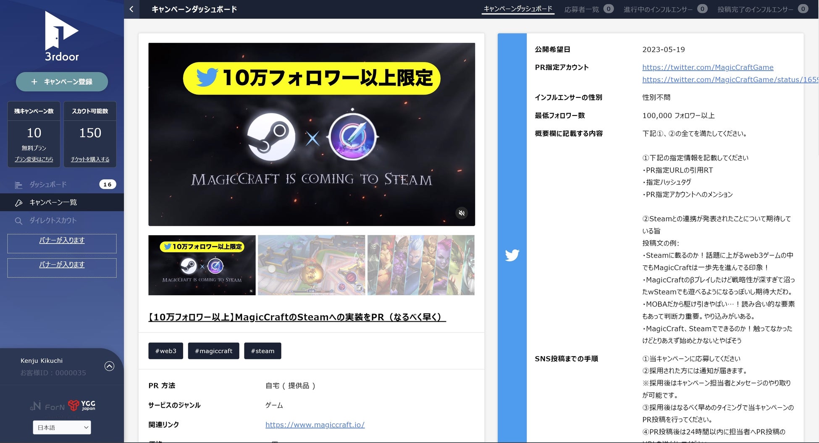Click the チケットを購入する link
819x443 pixels.
pos(90,159)
